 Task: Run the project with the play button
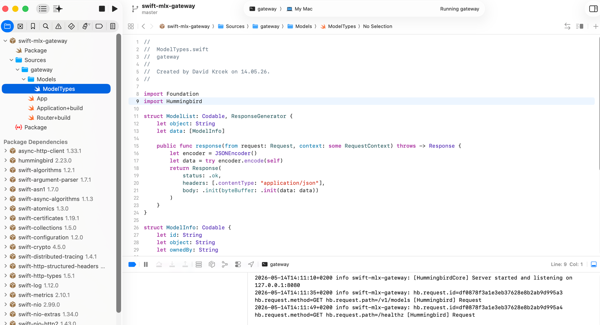[x=115, y=9]
